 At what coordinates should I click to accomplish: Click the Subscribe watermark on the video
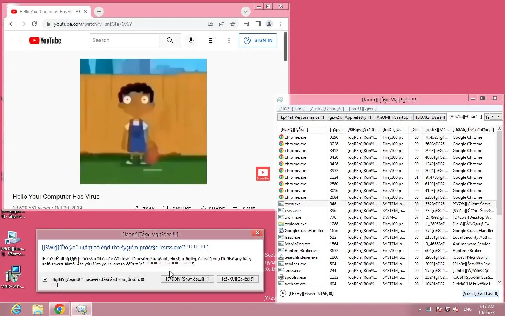tap(263, 174)
